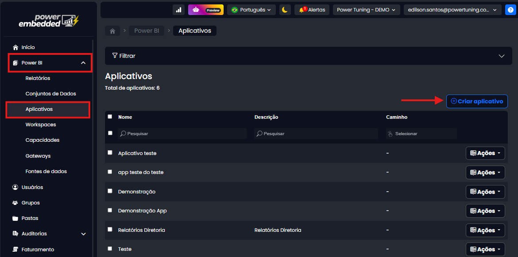Click the signal bars icon in top bar
The width and height of the screenshot is (518, 257).
point(179,10)
